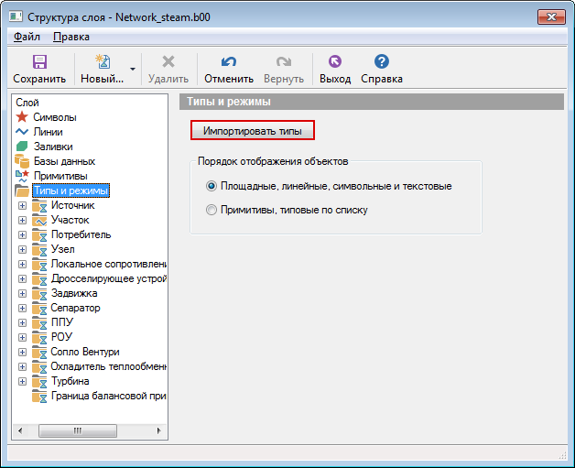Expand the Задвижка tree node
The width and height of the screenshot is (575, 468).
coord(23,293)
